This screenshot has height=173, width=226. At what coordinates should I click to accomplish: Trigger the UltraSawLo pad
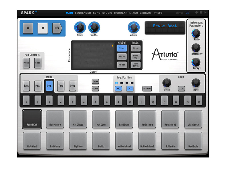pyautogui.click(x=193, y=119)
